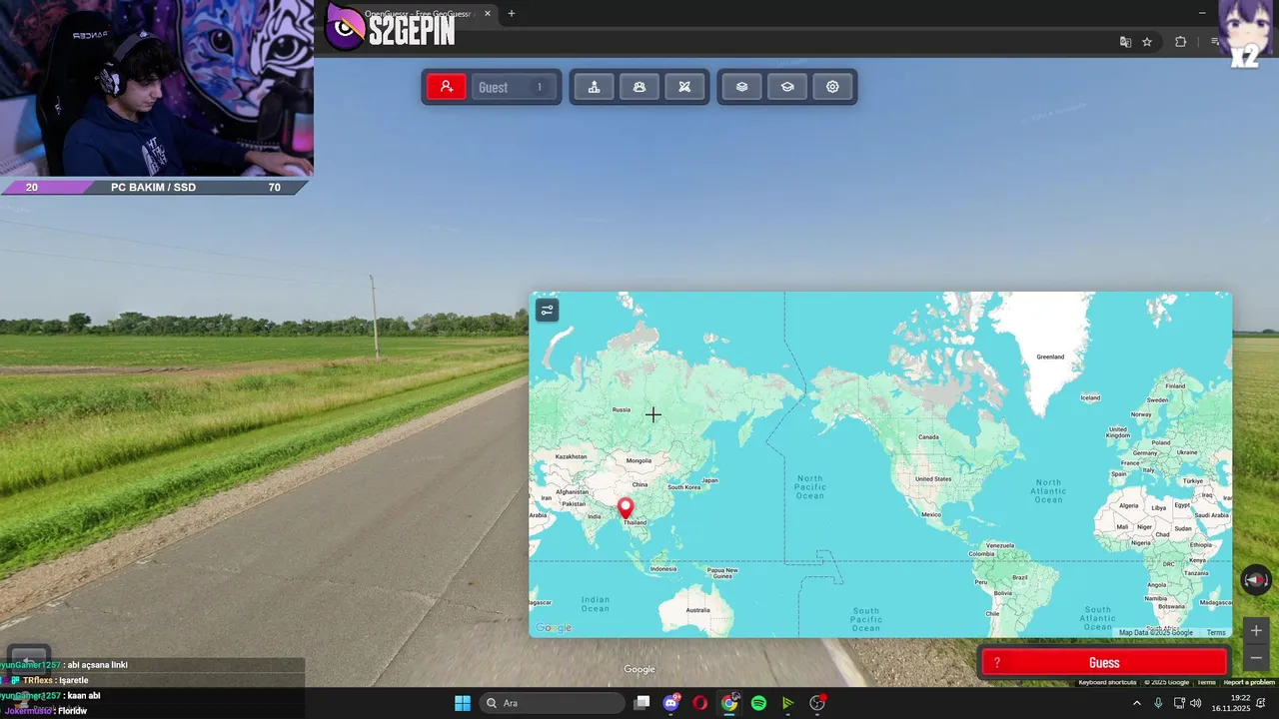
Task: Open Discord from the taskbar
Action: [671, 703]
